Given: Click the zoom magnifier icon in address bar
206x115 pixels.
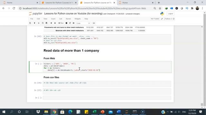Looking at the screenshot, I should click(x=155, y=8).
